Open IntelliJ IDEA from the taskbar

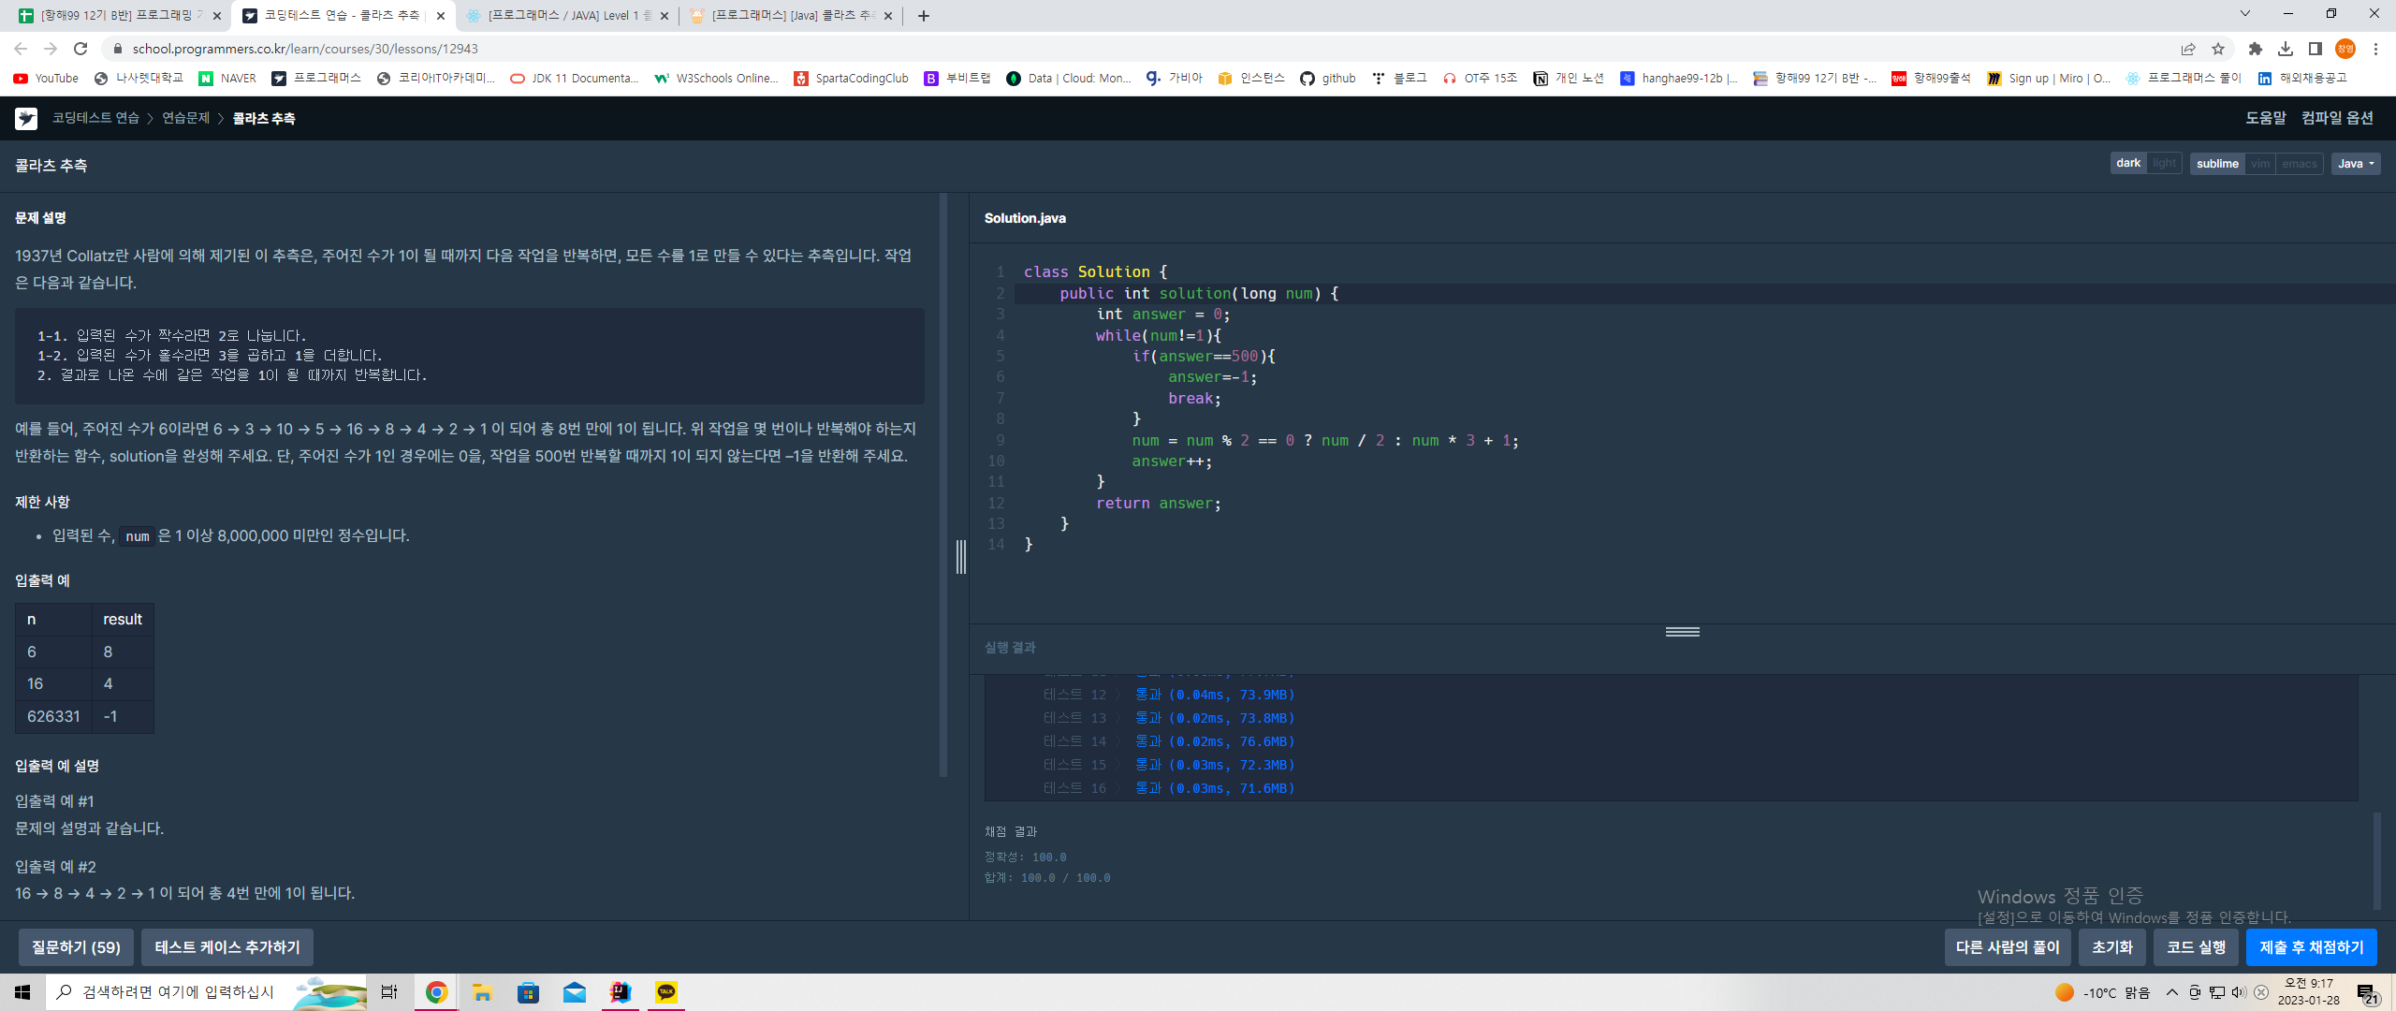click(620, 992)
